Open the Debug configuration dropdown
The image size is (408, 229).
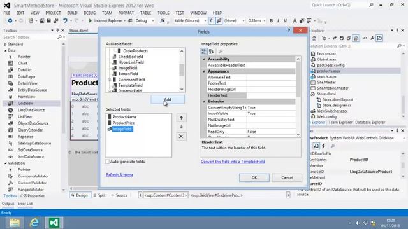(153, 21)
